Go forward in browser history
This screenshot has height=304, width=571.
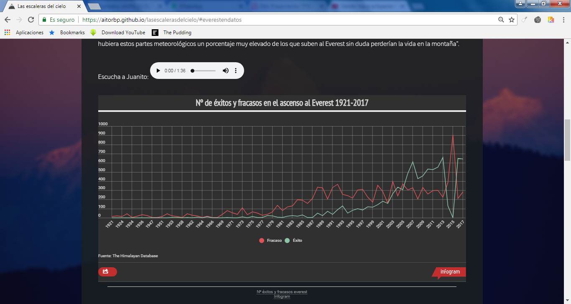click(19, 20)
